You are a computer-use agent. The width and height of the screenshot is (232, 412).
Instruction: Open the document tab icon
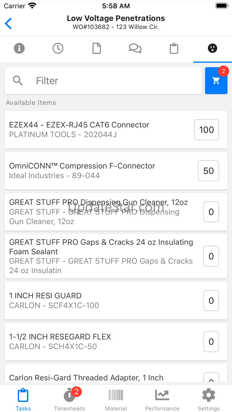pyautogui.click(x=97, y=48)
